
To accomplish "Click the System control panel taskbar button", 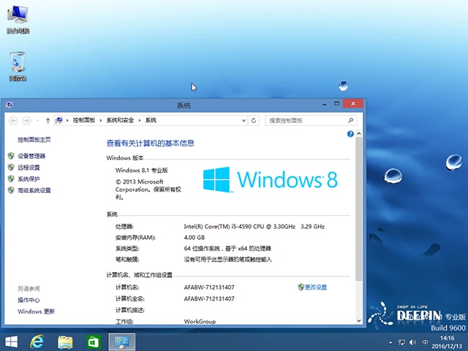I will coord(122,342).
